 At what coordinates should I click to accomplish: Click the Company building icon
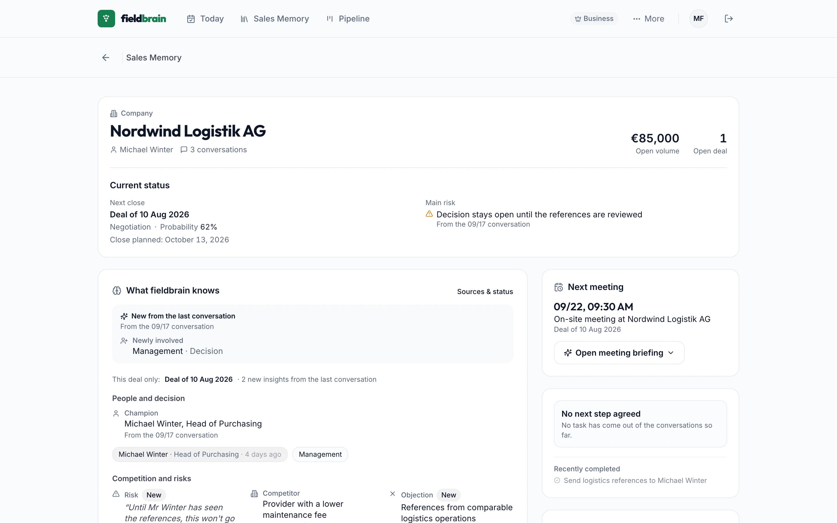(113, 113)
